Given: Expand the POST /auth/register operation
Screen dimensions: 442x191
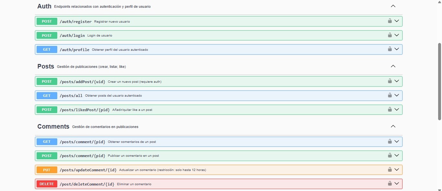Looking at the screenshot, I should [x=397, y=21].
